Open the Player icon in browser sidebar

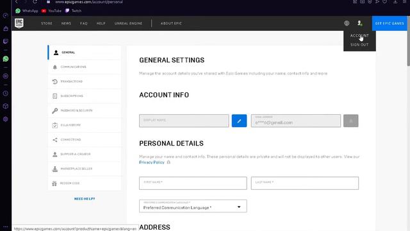6,76
